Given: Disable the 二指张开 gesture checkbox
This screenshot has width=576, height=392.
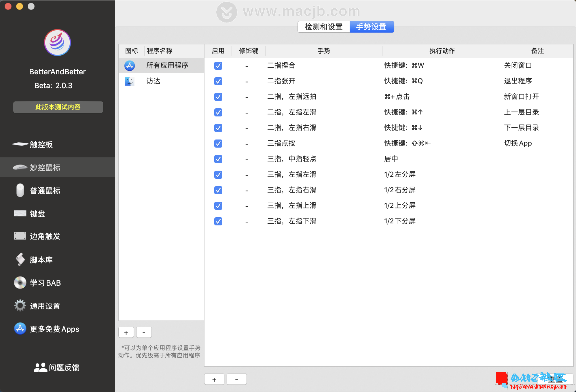Looking at the screenshot, I should (218, 81).
